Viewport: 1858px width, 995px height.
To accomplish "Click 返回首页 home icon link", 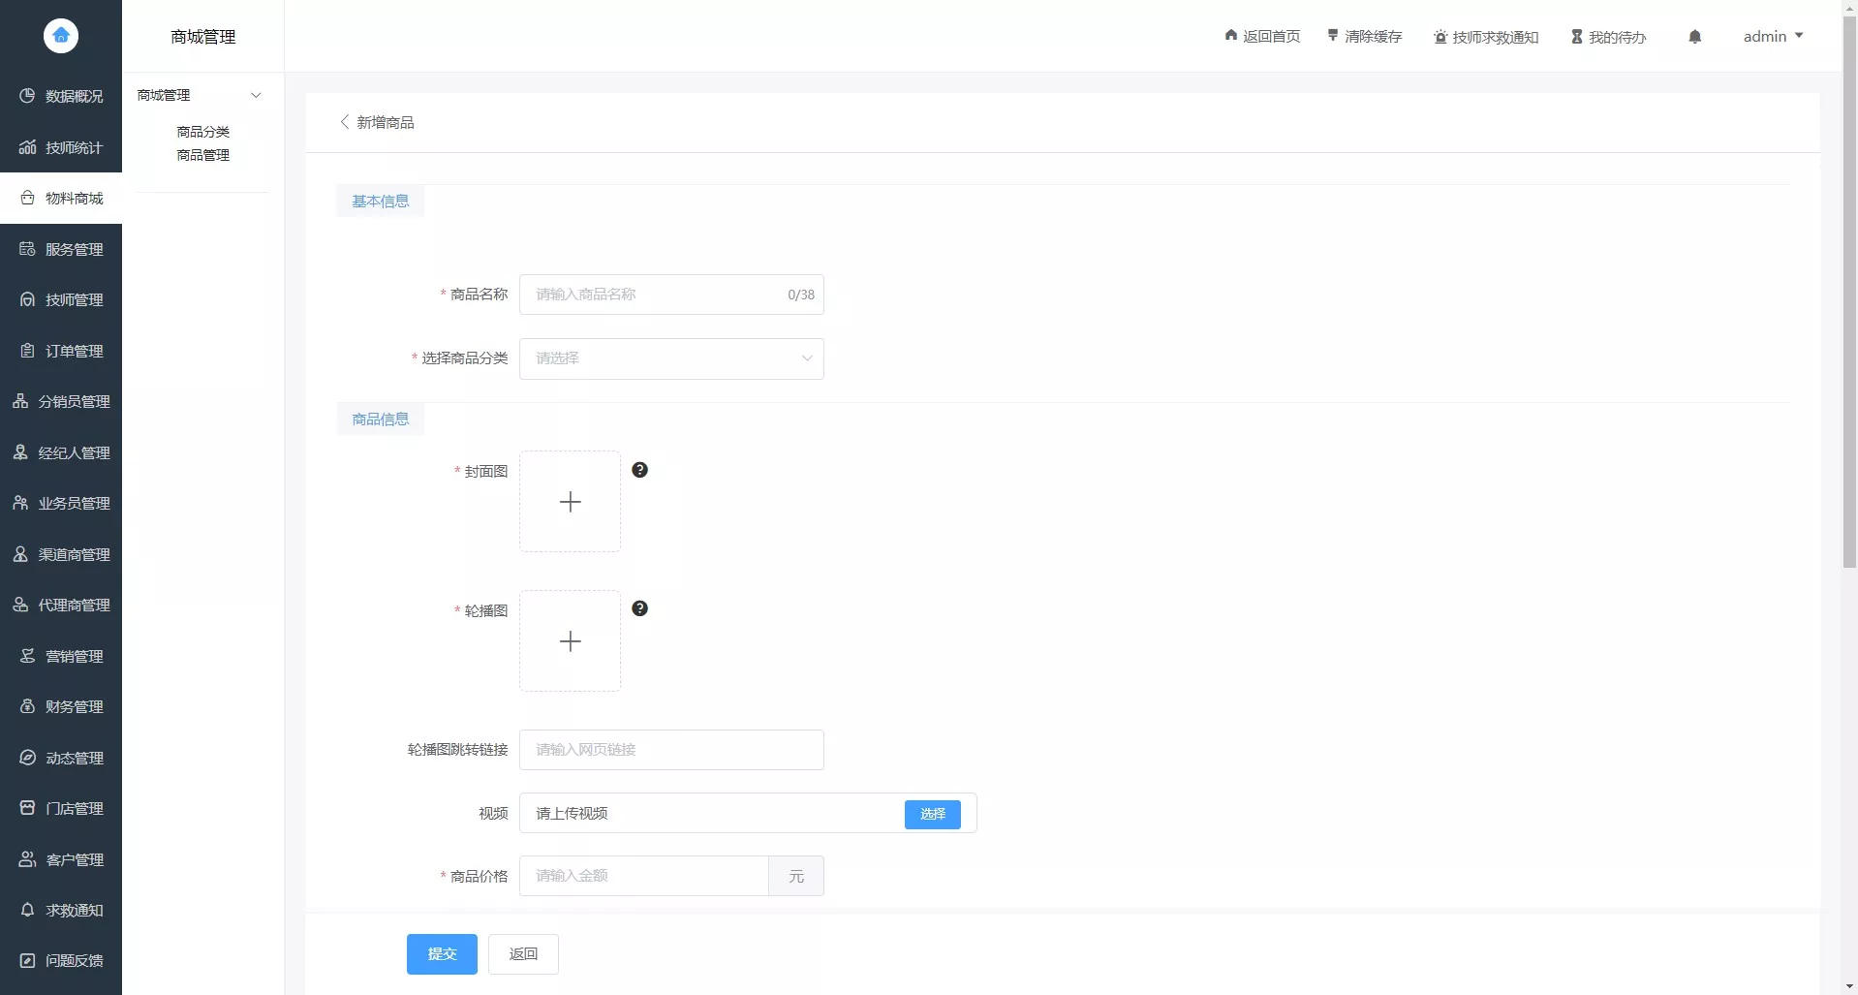I will [1261, 37].
